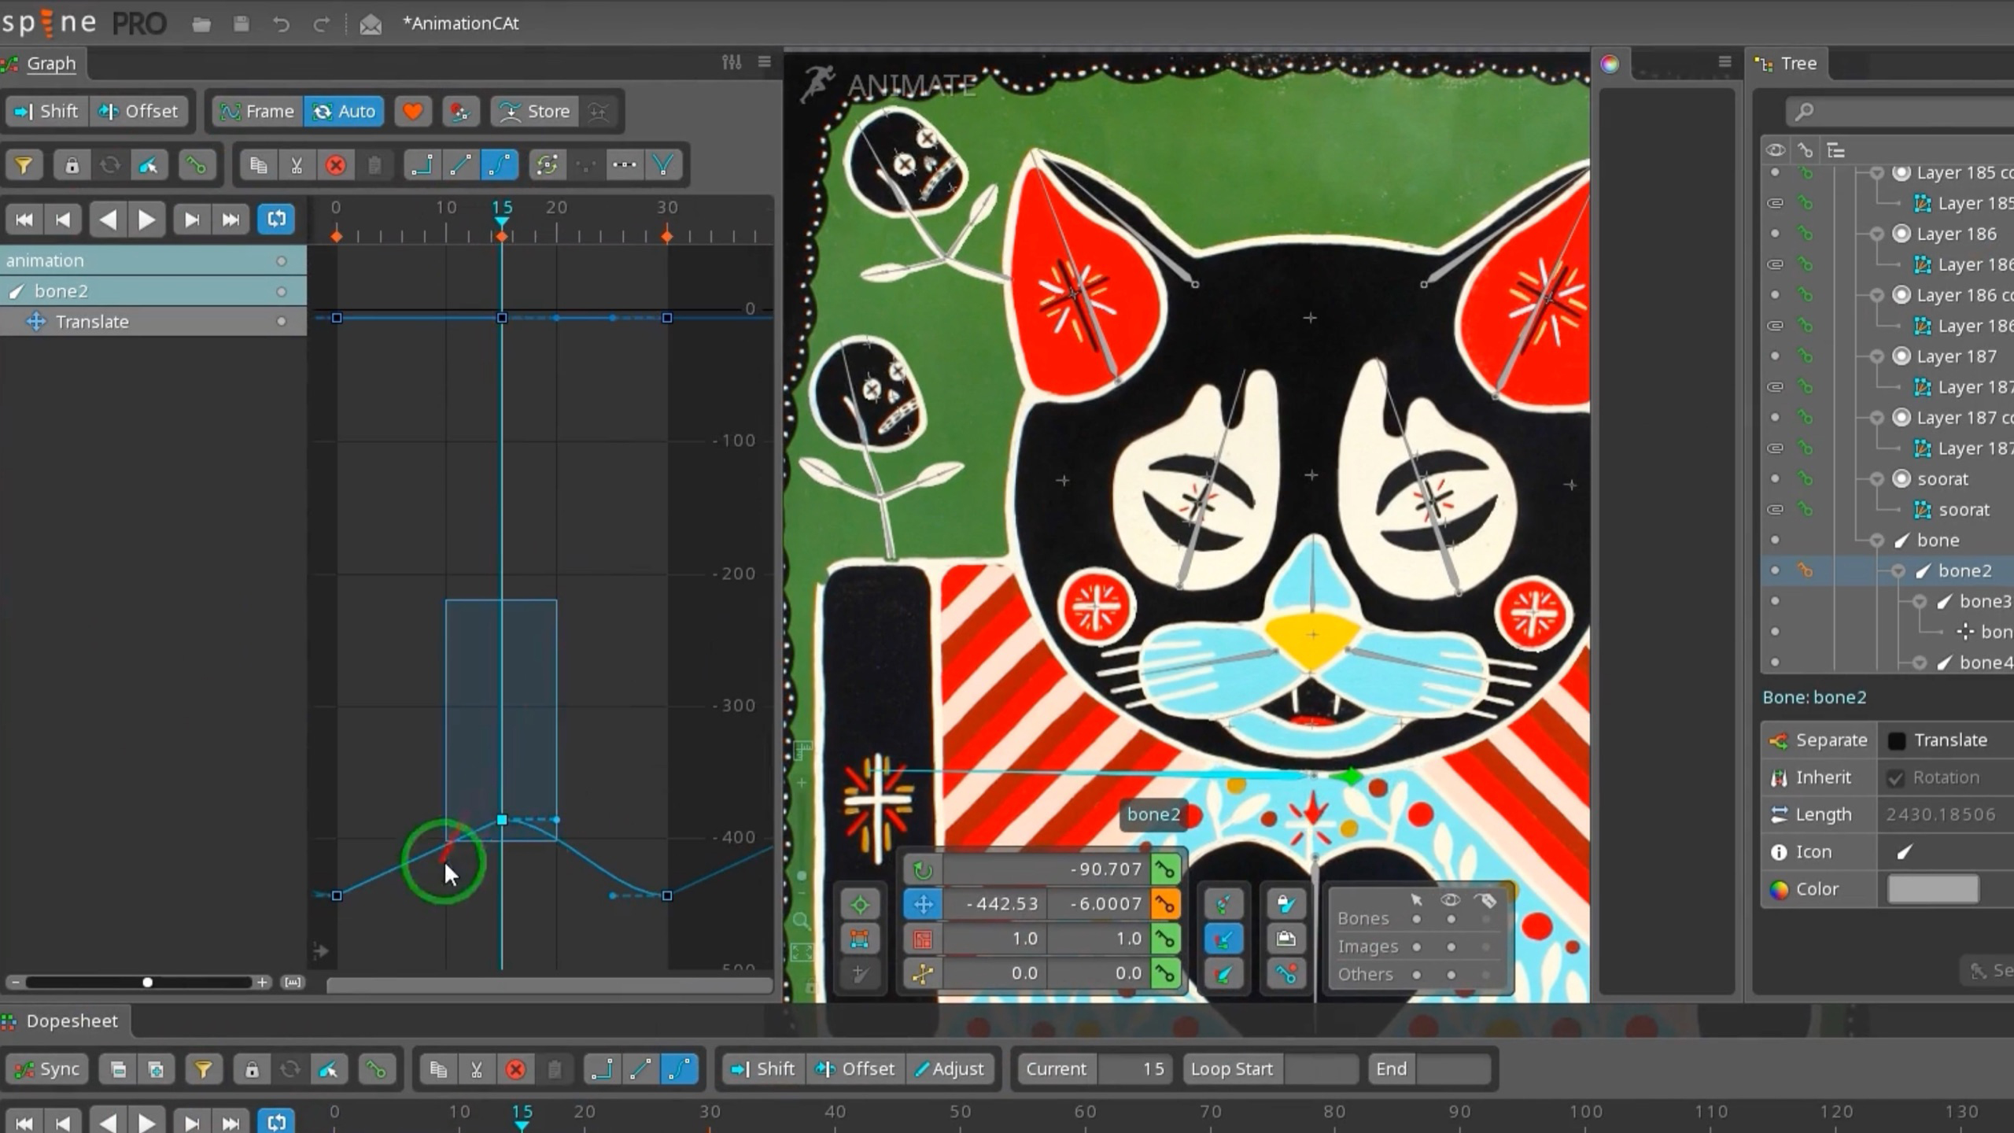Viewport: 2014px width, 1133px height.
Task: Jump to first frame in graph playback
Action: click(24, 220)
